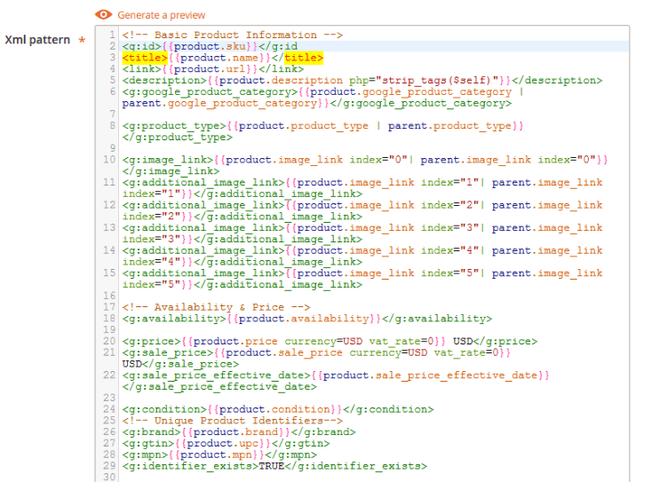Click line number 19 in the gutter

[x=109, y=330]
